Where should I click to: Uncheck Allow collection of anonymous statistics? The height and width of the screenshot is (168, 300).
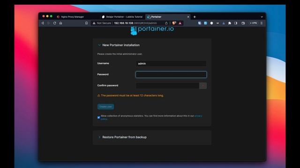(x=99, y=118)
